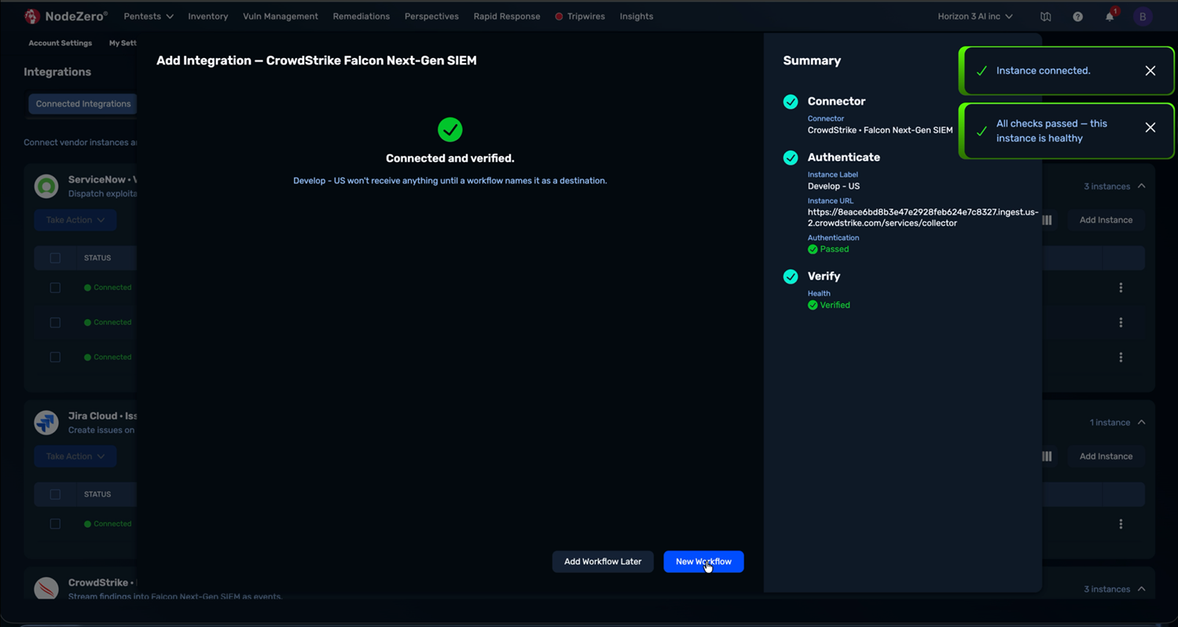The width and height of the screenshot is (1178, 627).
Task: Open the Remediations page
Action: coord(361,16)
